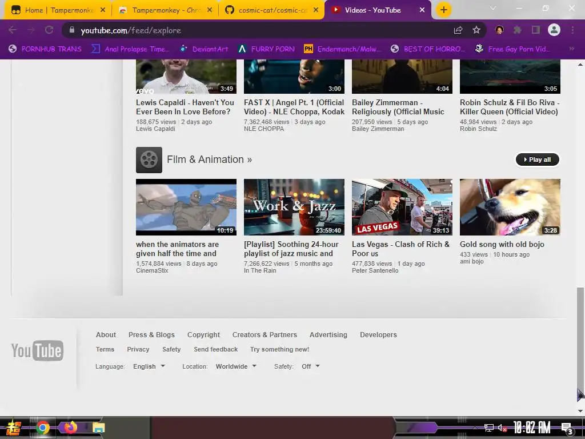
Task: Click the YouTube logo in the footer
Action: [x=37, y=350]
